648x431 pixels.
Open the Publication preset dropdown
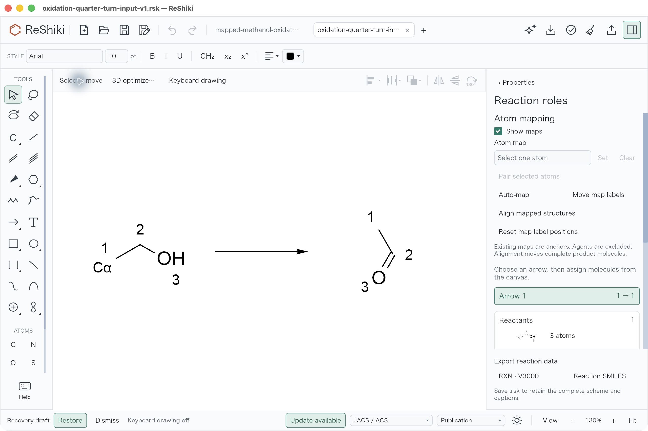tap(471, 420)
